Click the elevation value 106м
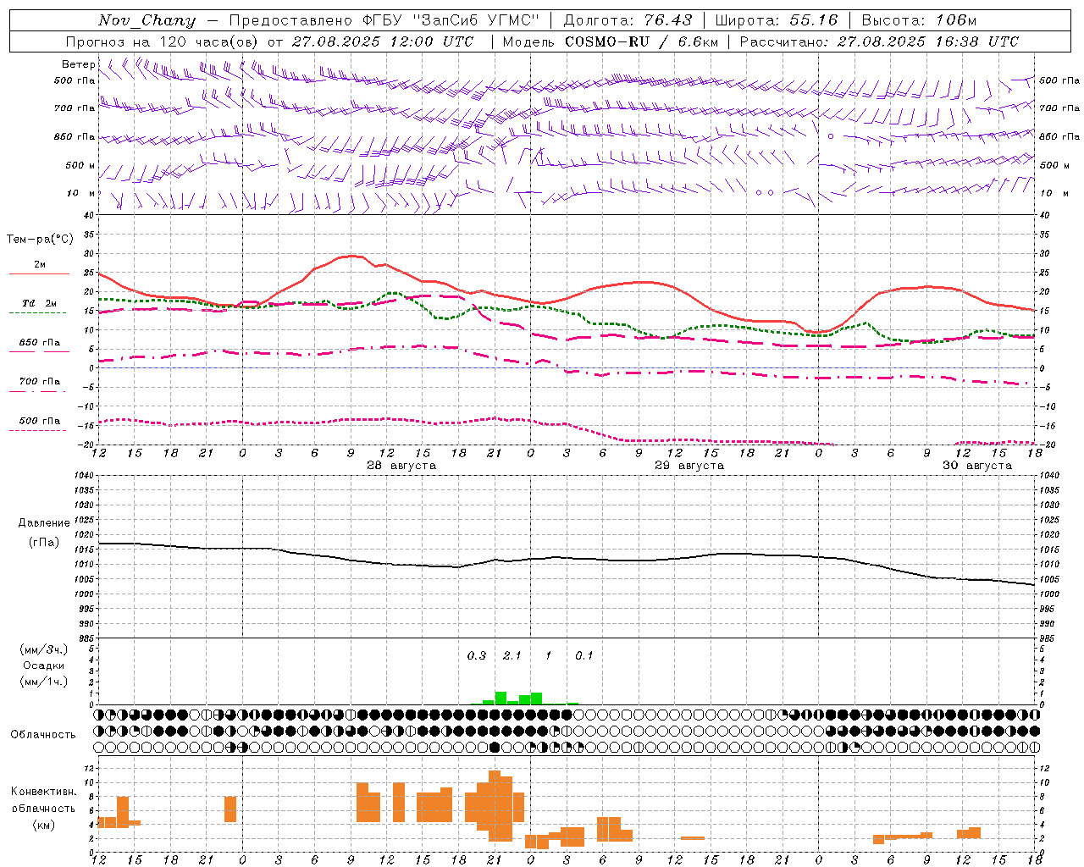The image size is (1084, 867). (x=956, y=20)
